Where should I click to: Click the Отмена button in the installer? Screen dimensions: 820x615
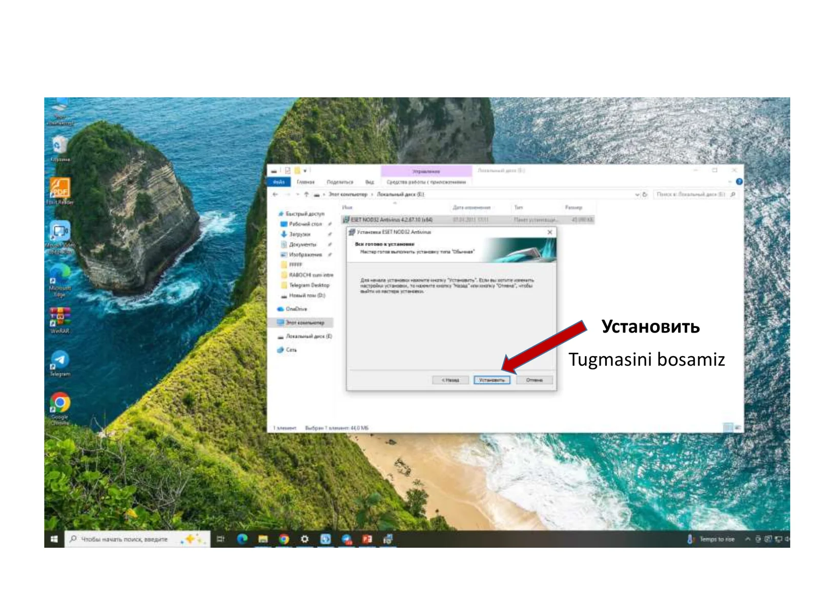[534, 380]
